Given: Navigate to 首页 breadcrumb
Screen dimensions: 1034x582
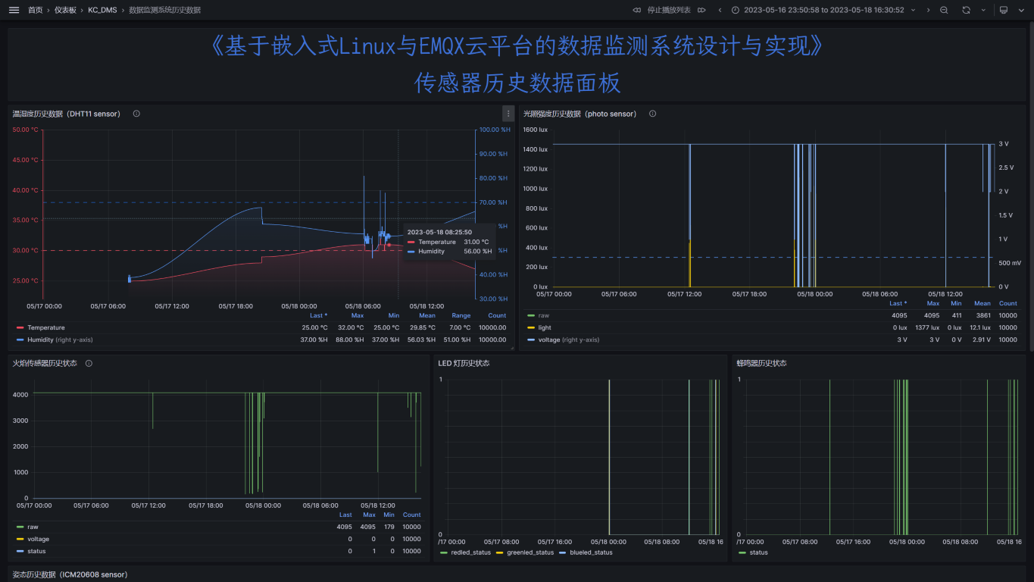Looking at the screenshot, I should click(36, 10).
